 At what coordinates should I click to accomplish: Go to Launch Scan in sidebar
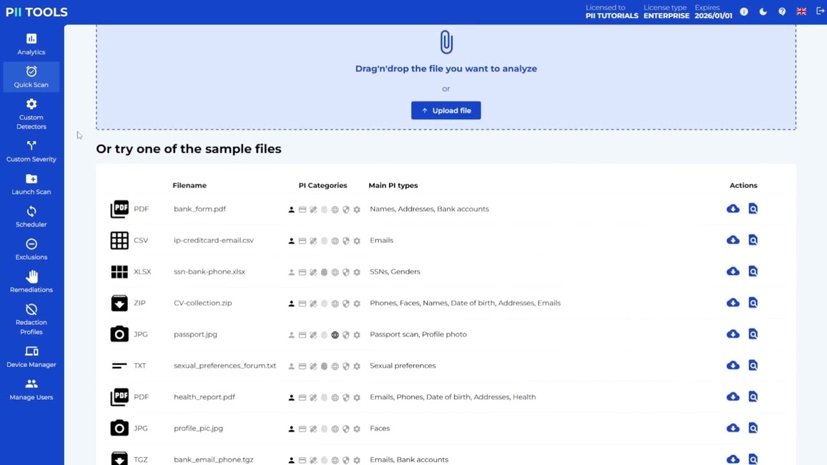[31, 184]
